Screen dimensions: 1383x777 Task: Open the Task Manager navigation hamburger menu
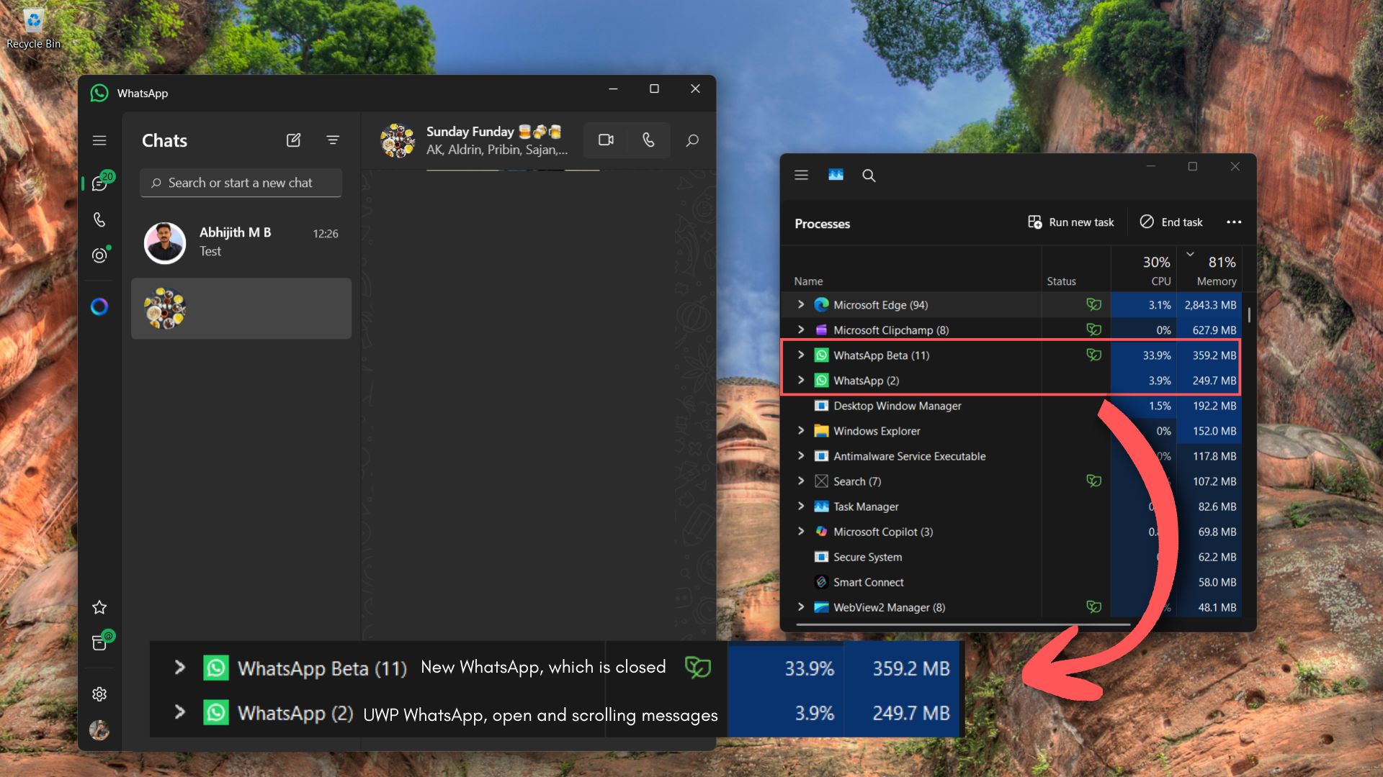(801, 175)
